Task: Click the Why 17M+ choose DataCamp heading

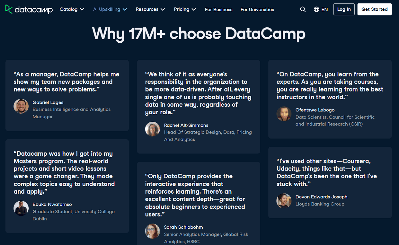Action: 199,34
